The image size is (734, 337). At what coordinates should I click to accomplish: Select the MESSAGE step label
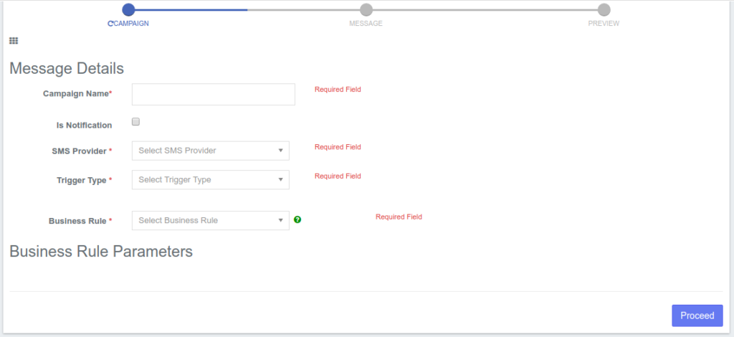pyautogui.click(x=366, y=24)
